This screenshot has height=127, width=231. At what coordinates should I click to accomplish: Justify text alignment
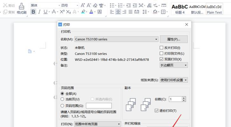coord(130,12)
